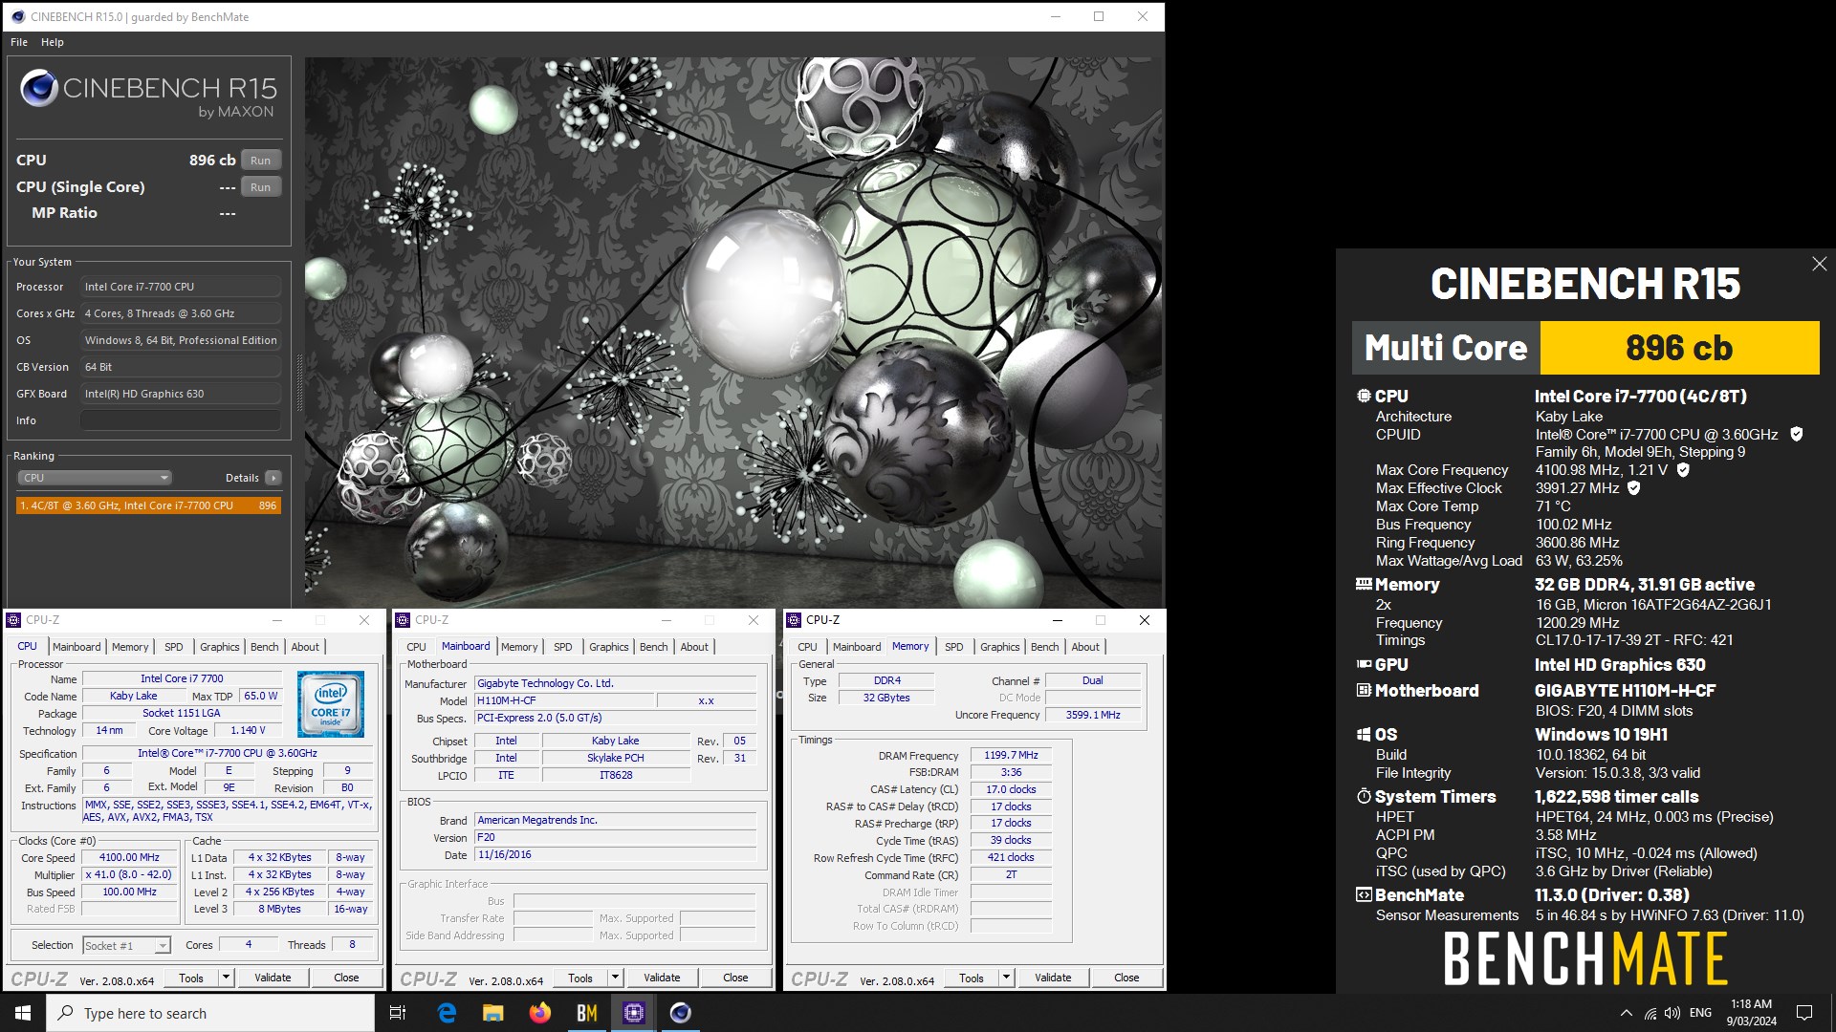Click the Details label in Ranking

(242, 478)
